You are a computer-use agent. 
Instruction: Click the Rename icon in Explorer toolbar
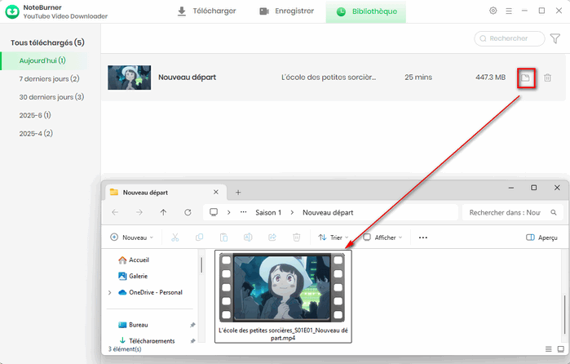click(248, 237)
